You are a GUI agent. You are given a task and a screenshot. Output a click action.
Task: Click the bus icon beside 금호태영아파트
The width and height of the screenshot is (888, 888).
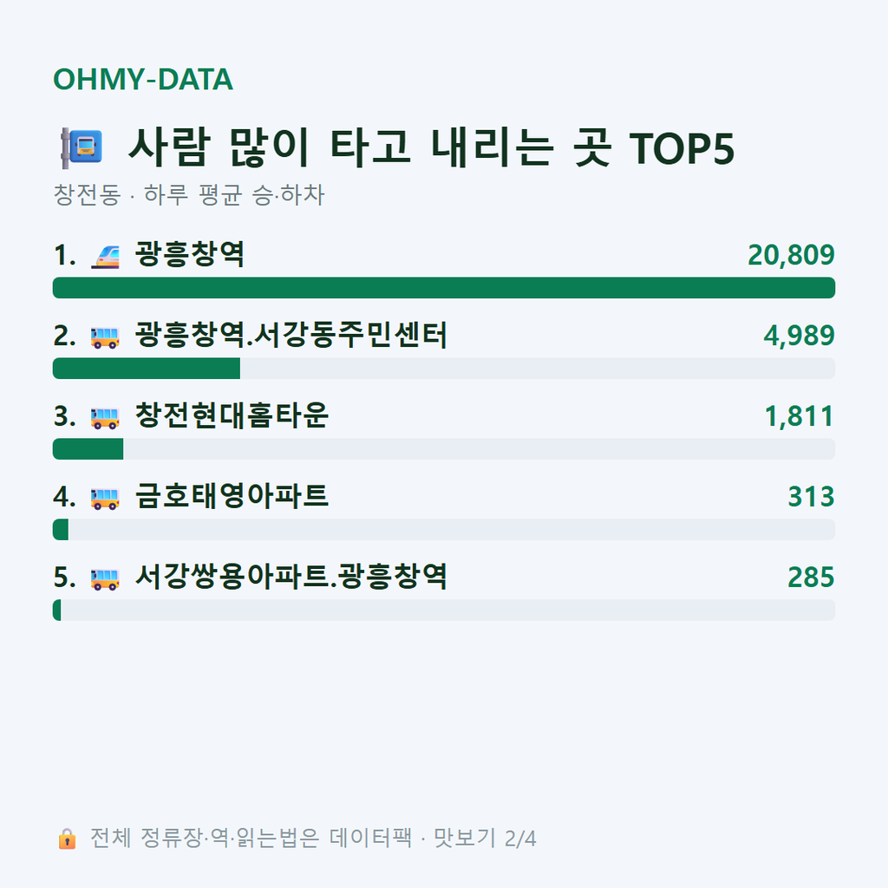coord(105,498)
